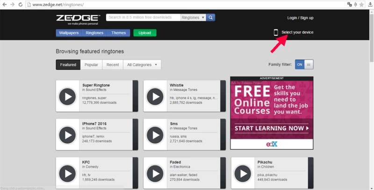Viewport: 374px width, 190px height.
Task: Click the magnifier search button
Action: click(x=211, y=18)
